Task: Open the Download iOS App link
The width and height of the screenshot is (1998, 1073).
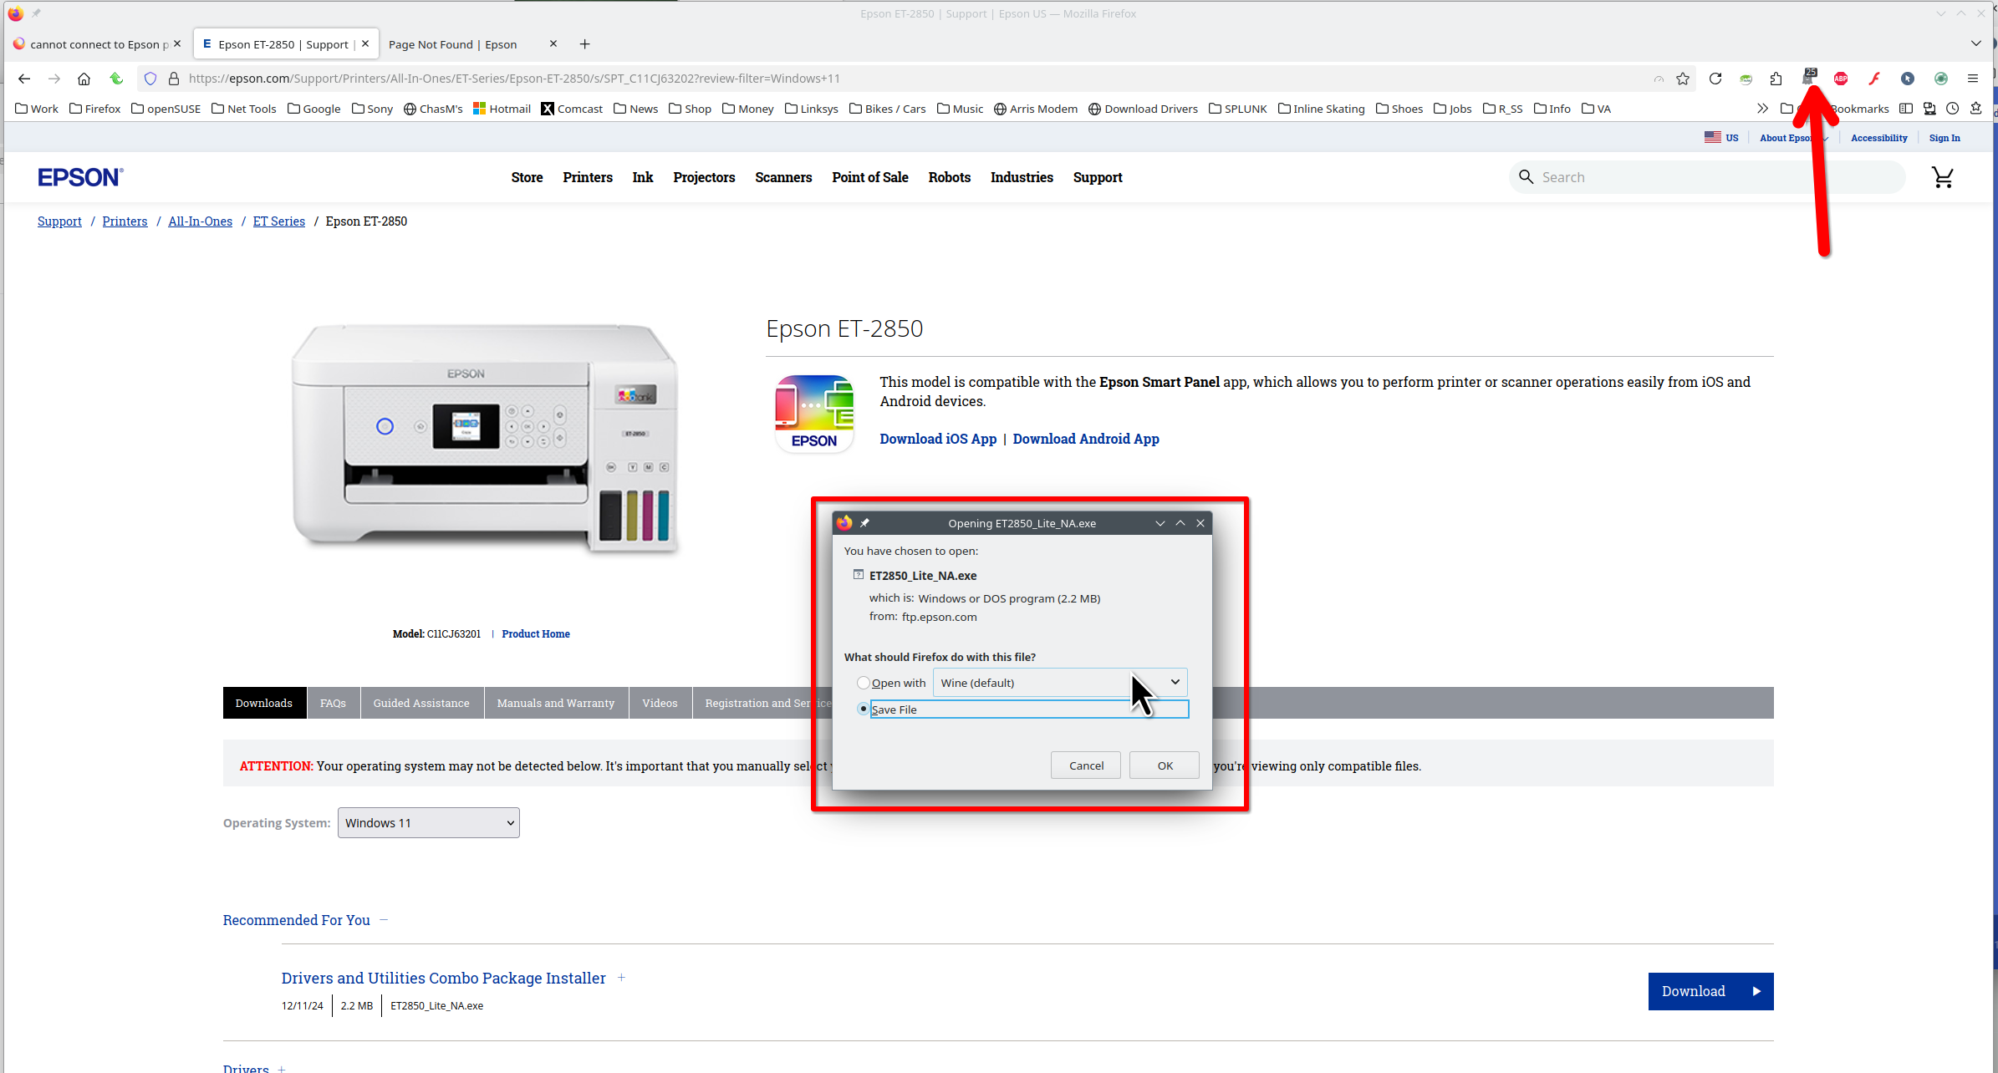Action: click(x=938, y=439)
